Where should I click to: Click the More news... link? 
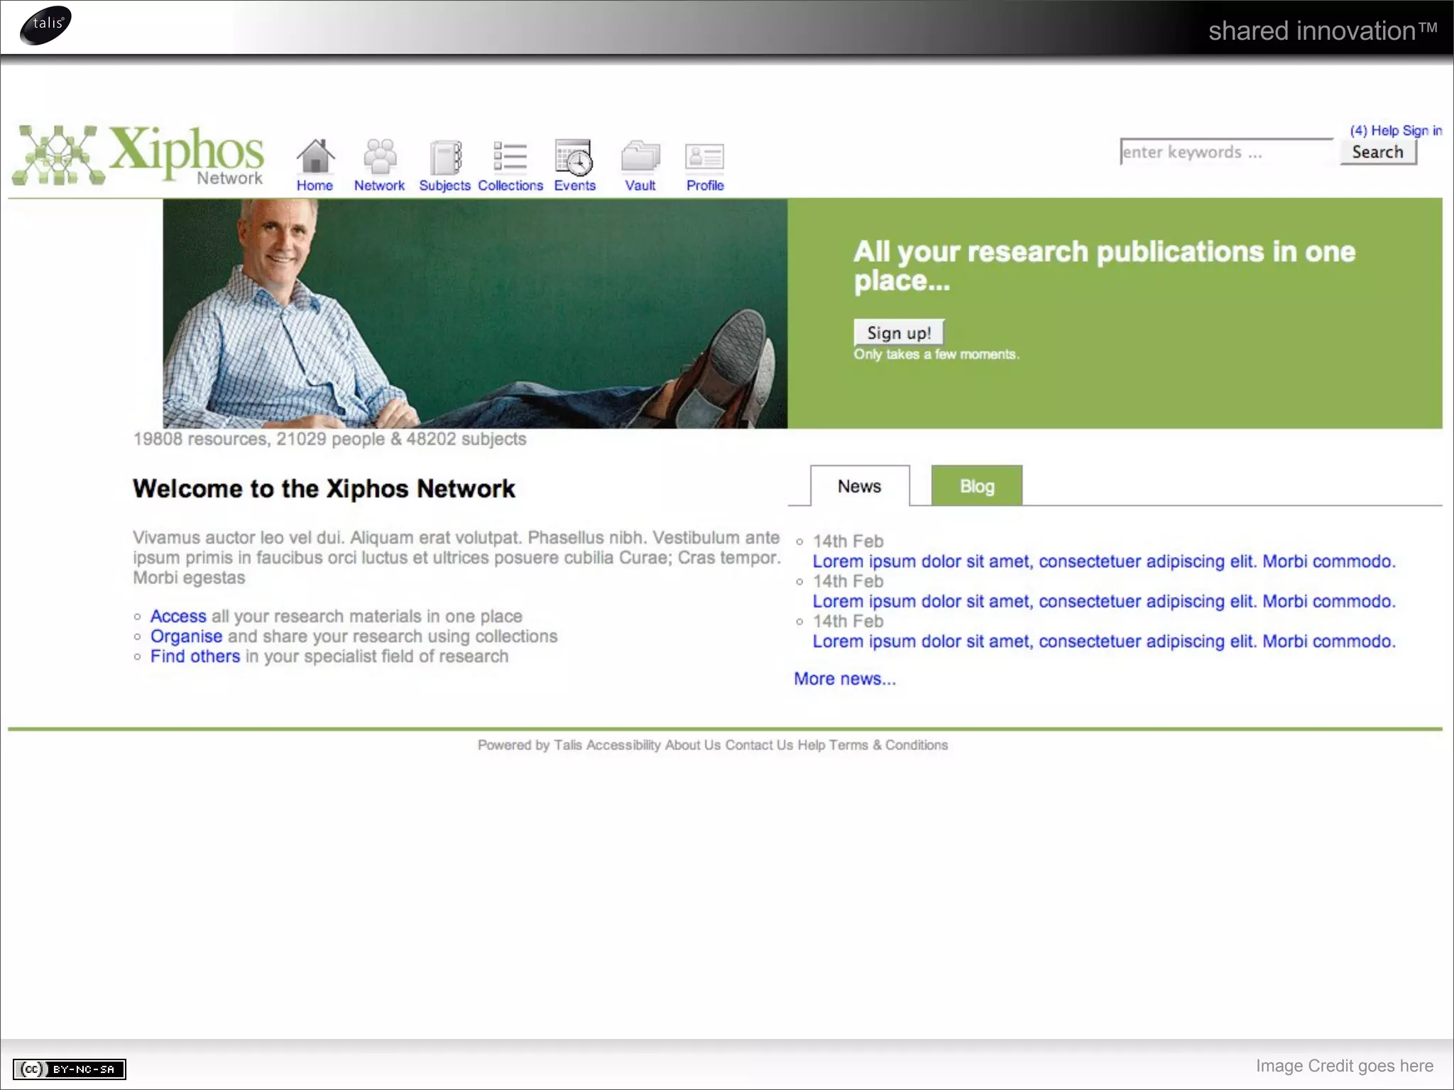845,679
